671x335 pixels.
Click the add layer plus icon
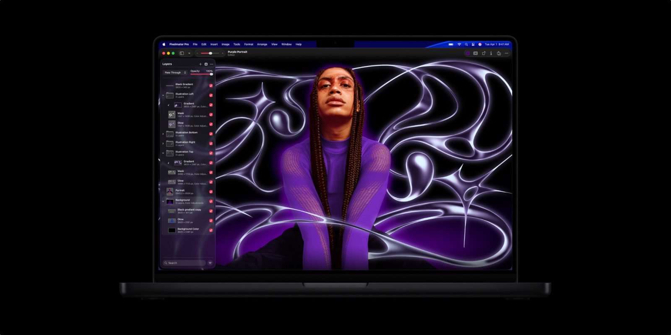[200, 64]
